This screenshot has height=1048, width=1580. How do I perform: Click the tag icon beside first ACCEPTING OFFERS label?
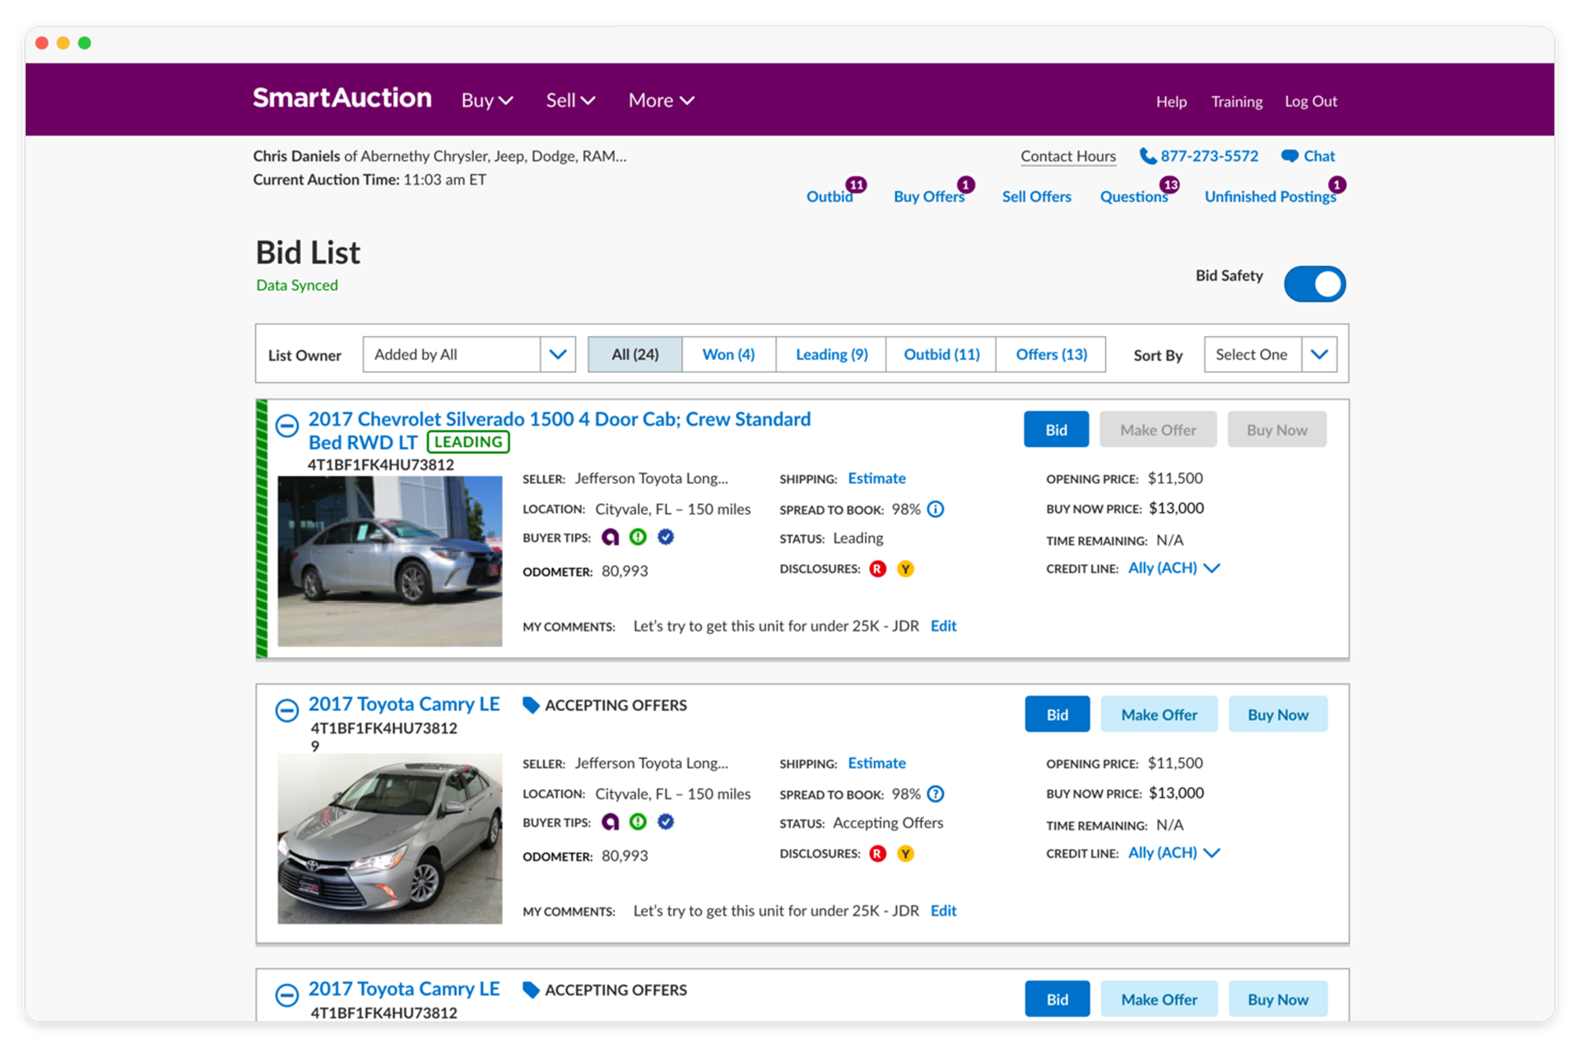(x=531, y=706)
